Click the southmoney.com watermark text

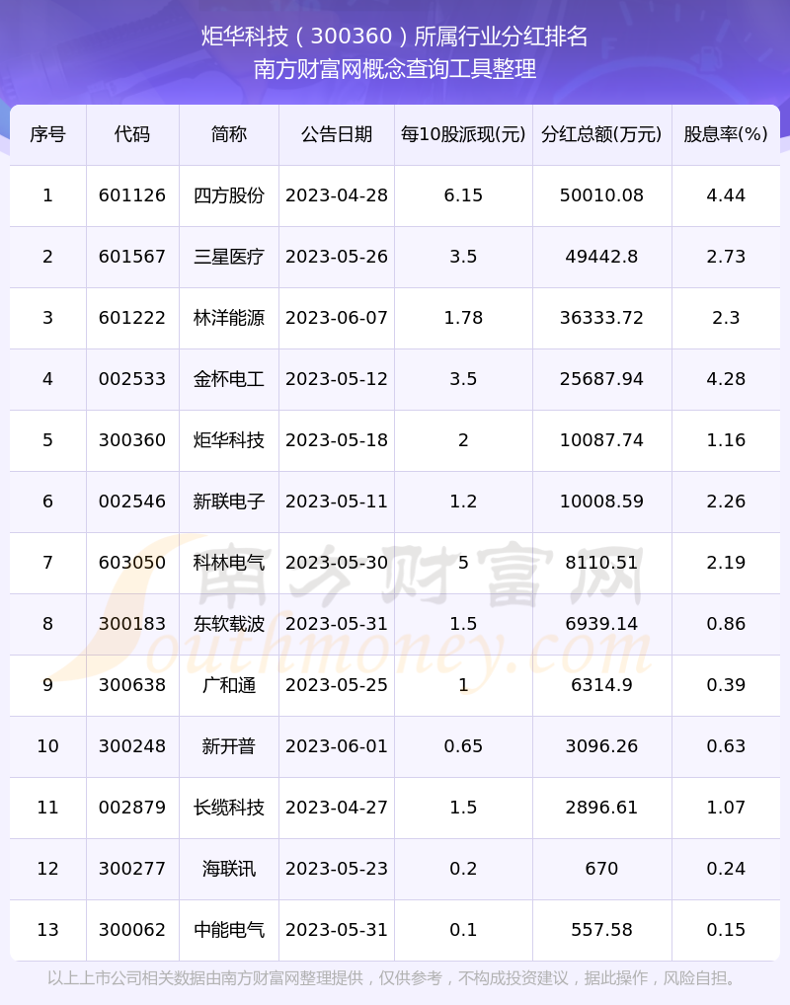(395, 647)
